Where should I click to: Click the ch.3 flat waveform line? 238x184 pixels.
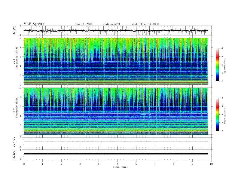116,142
